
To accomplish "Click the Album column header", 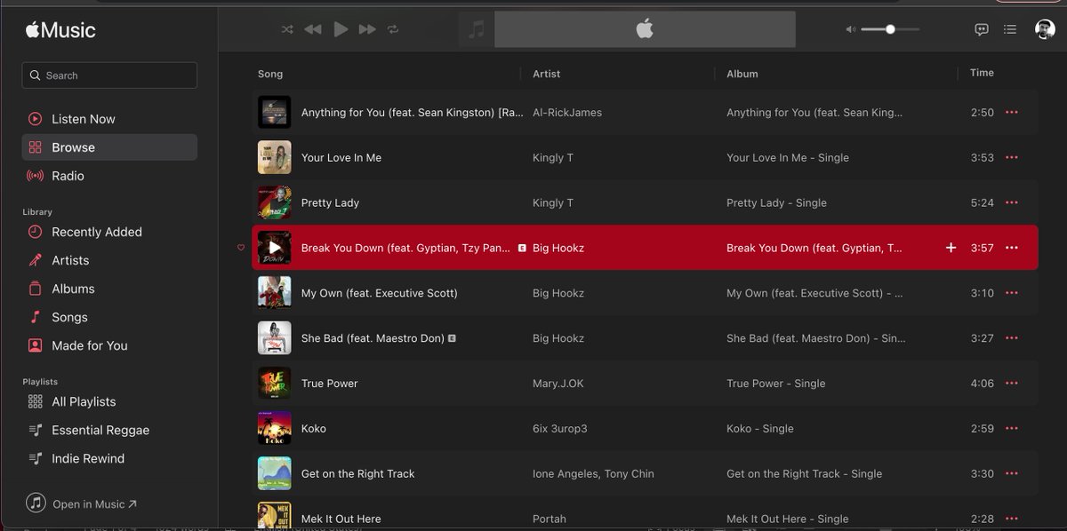I will [742, 74].
